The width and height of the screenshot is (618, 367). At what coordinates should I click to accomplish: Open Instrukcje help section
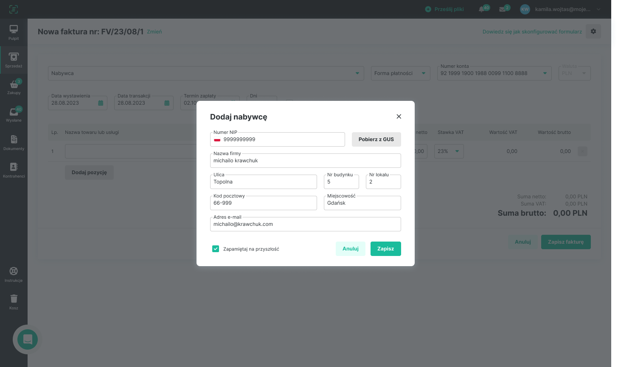(x=14, y=274)
